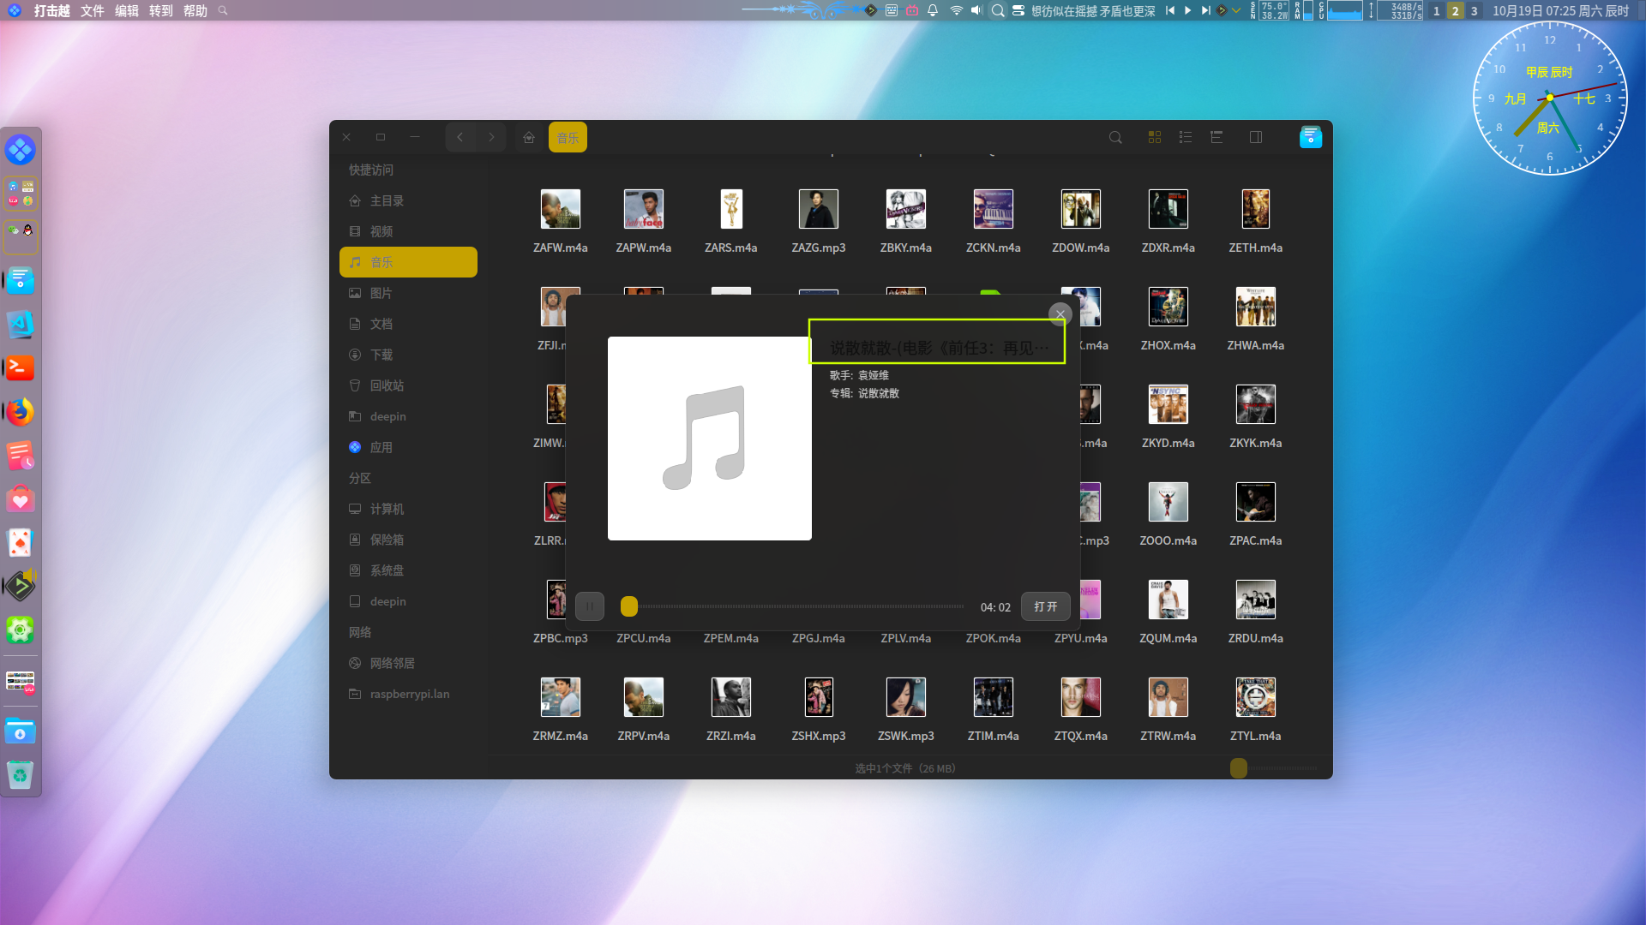Open the 转到 menu in top bar
1646x925 pixels.
pos(161,10)
